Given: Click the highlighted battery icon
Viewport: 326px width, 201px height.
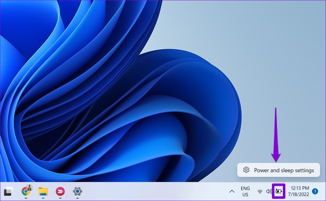Looking at the screenshot, I should (x=278, y=191).
